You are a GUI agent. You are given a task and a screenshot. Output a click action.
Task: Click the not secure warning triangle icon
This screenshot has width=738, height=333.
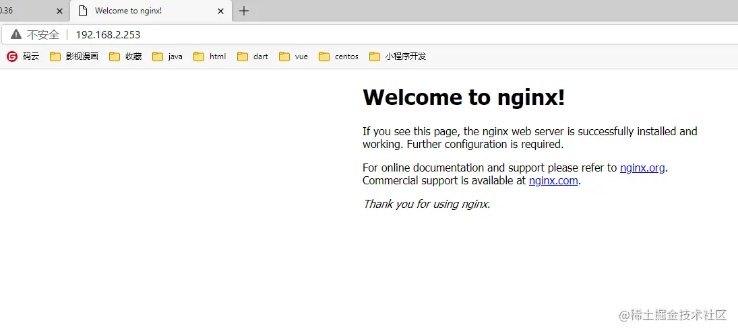(16, 34)
